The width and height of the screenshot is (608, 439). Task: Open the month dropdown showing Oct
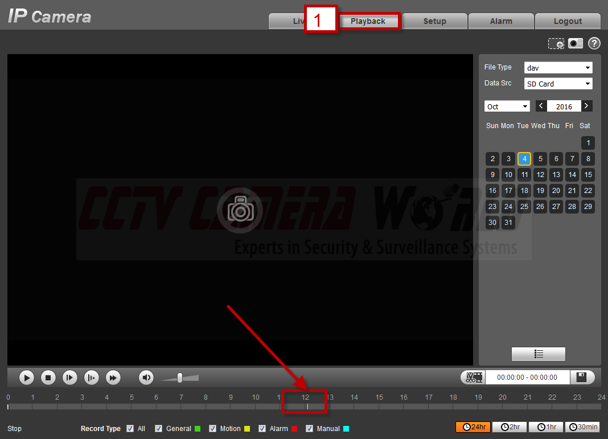[507, 106]
